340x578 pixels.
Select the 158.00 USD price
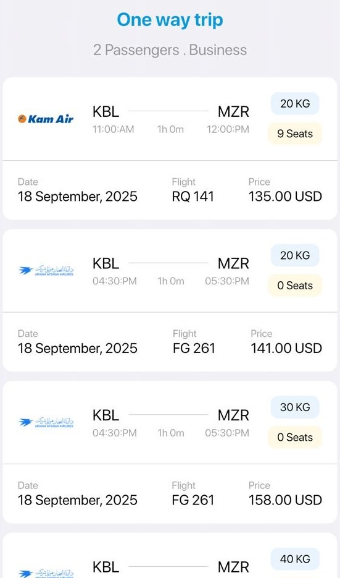[285, 500]
